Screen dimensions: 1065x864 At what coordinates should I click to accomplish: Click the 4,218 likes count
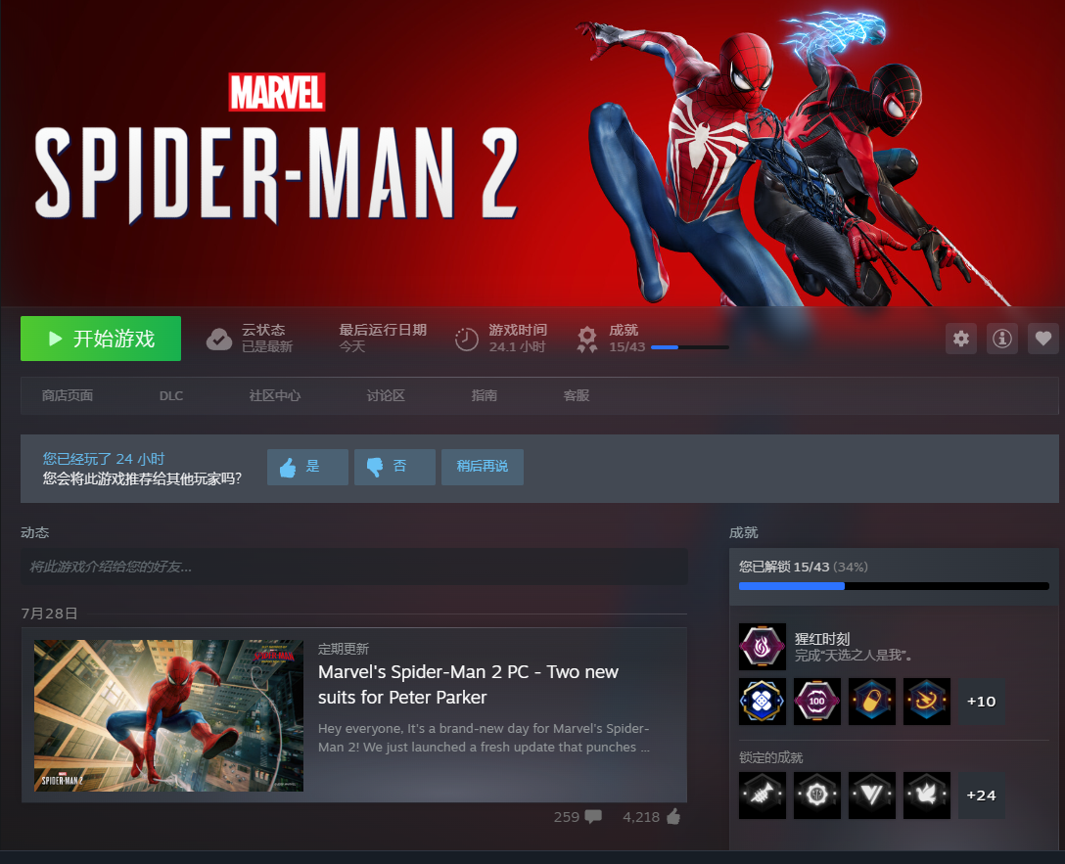pyautogui.click(x=641, y=817)
